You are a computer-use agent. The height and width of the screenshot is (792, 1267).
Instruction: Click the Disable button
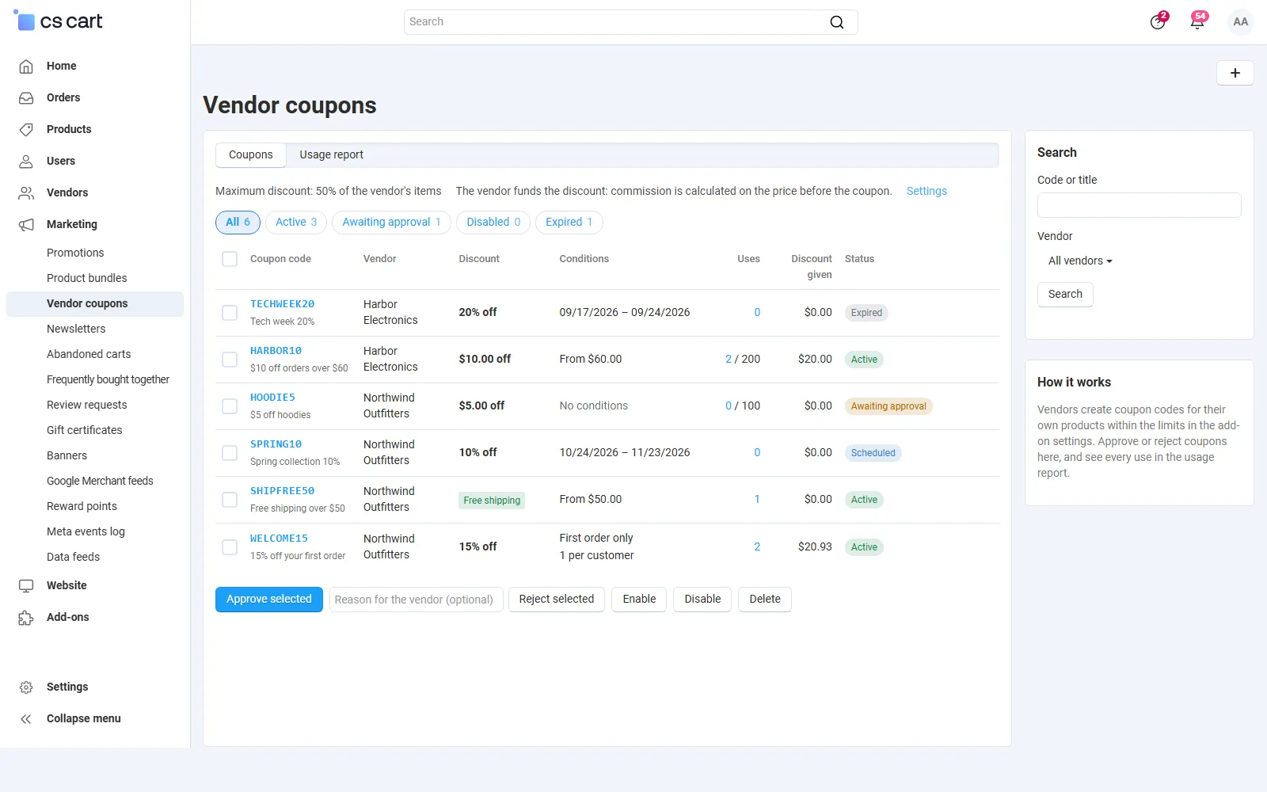pos(702,599)
